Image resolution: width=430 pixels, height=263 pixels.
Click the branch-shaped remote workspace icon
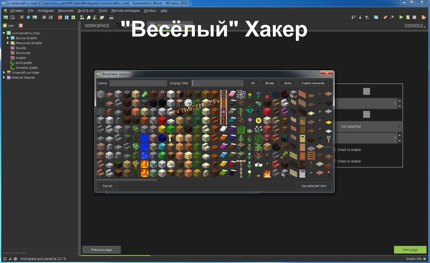coord(353,17)
